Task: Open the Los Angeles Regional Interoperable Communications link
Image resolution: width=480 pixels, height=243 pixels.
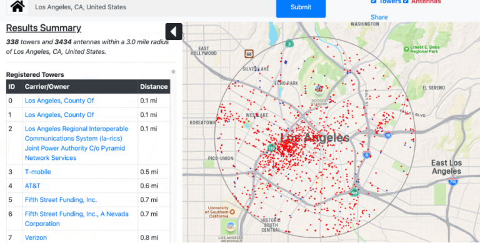Action: (76, 143)
